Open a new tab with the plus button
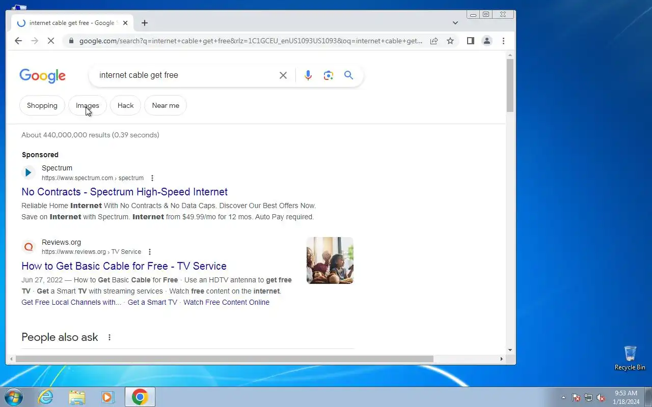The height and width of the screenshot is (407, 652). [x=145, y=23]
